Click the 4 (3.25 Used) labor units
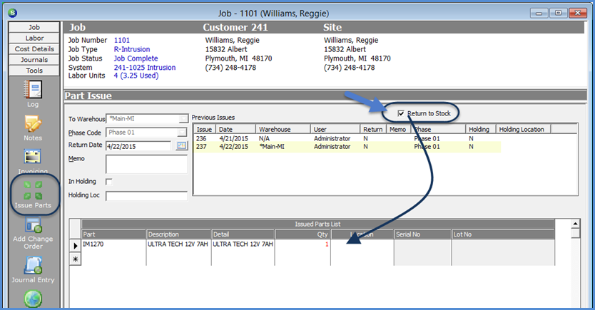 [136, 76]
